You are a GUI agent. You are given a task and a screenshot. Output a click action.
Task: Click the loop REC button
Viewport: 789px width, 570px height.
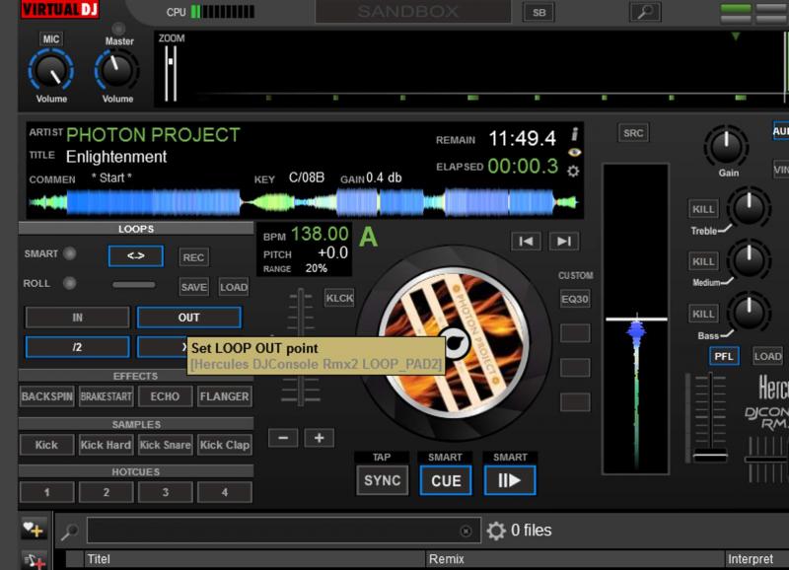pos(193,257)
